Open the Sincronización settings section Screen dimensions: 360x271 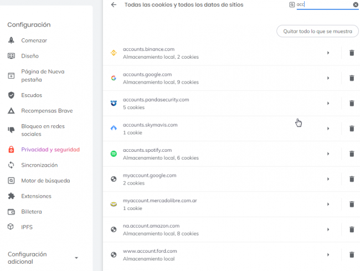39,165
